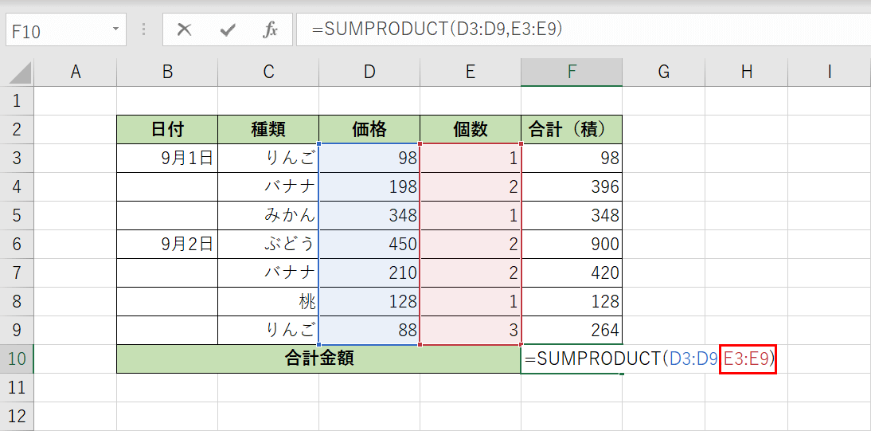This screenshot has width=871, height=431.
Task: Select row 12 header
Action: [x=17, y=416]
